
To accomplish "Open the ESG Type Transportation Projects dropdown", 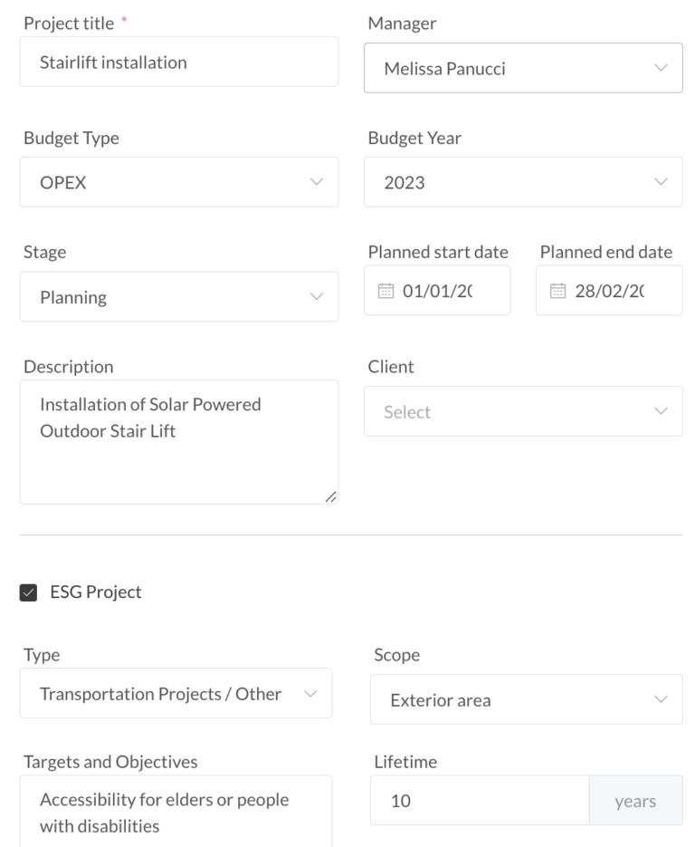I will coord(310,694).
